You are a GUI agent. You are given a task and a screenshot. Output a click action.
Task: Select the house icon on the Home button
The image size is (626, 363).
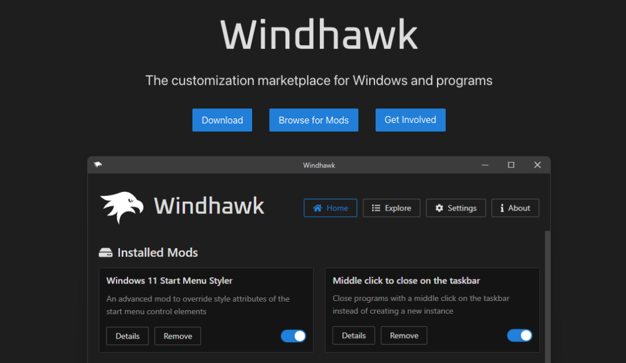317,208
